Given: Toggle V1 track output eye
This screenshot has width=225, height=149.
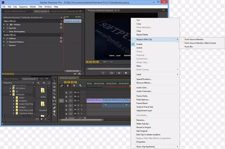Looking at the screenshot, I should coord(78,101).
